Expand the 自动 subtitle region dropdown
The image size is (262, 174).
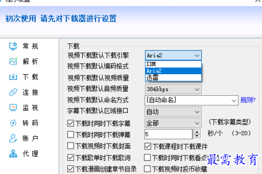coord(173,112)
